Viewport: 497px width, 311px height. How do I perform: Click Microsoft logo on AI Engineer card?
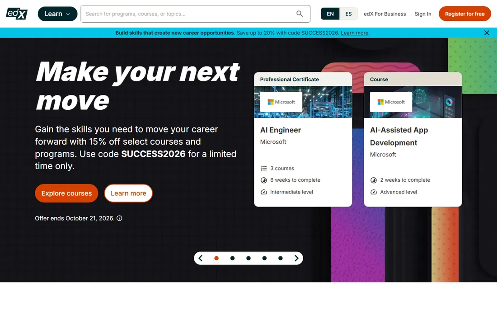tap(281, 102)
